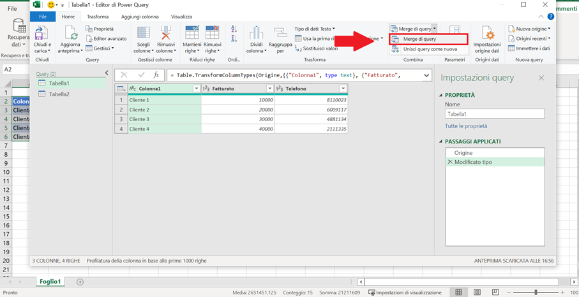
Task: Click the Telefono data type icon
Action: (280, 89)
